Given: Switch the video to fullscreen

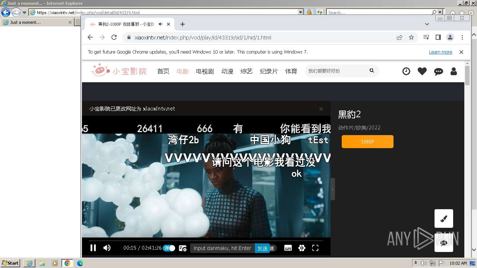Looking at the screenshot, I should [x=315, y=248].
